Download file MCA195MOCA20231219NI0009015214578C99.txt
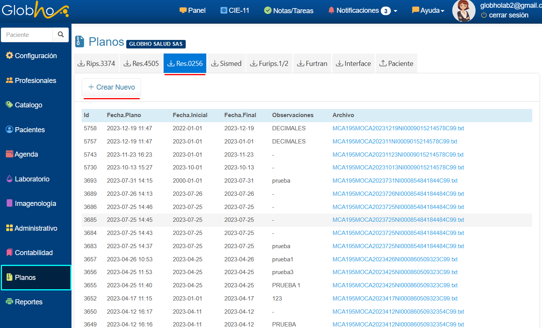 click(x=398, y=128)
